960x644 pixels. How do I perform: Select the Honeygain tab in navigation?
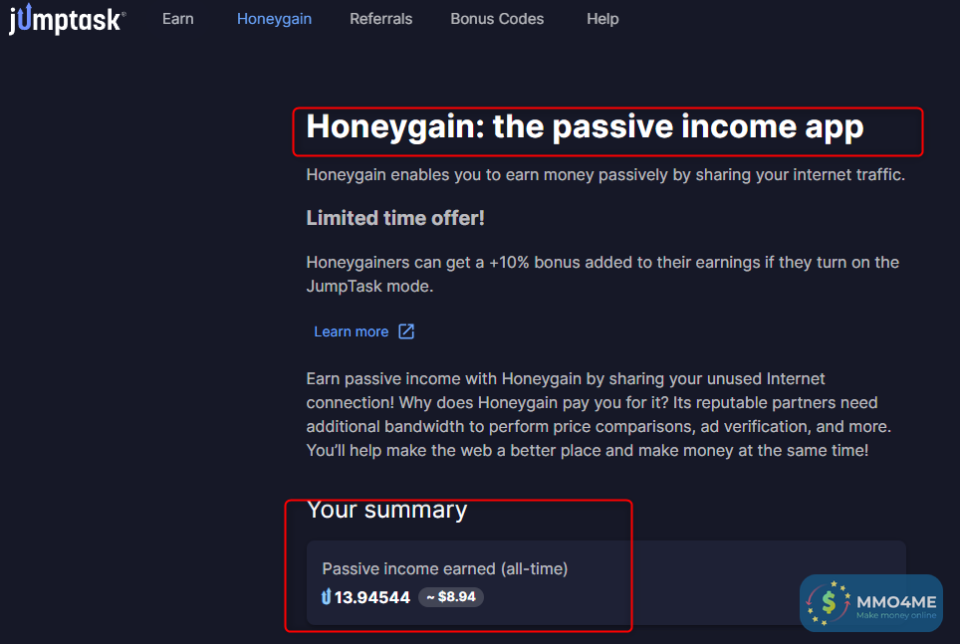(274, 19)
